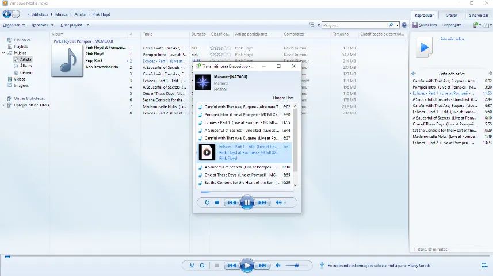Screen dimensions: 493x276
Task: Click the Música breadcrumb
Action: [62, 14]
